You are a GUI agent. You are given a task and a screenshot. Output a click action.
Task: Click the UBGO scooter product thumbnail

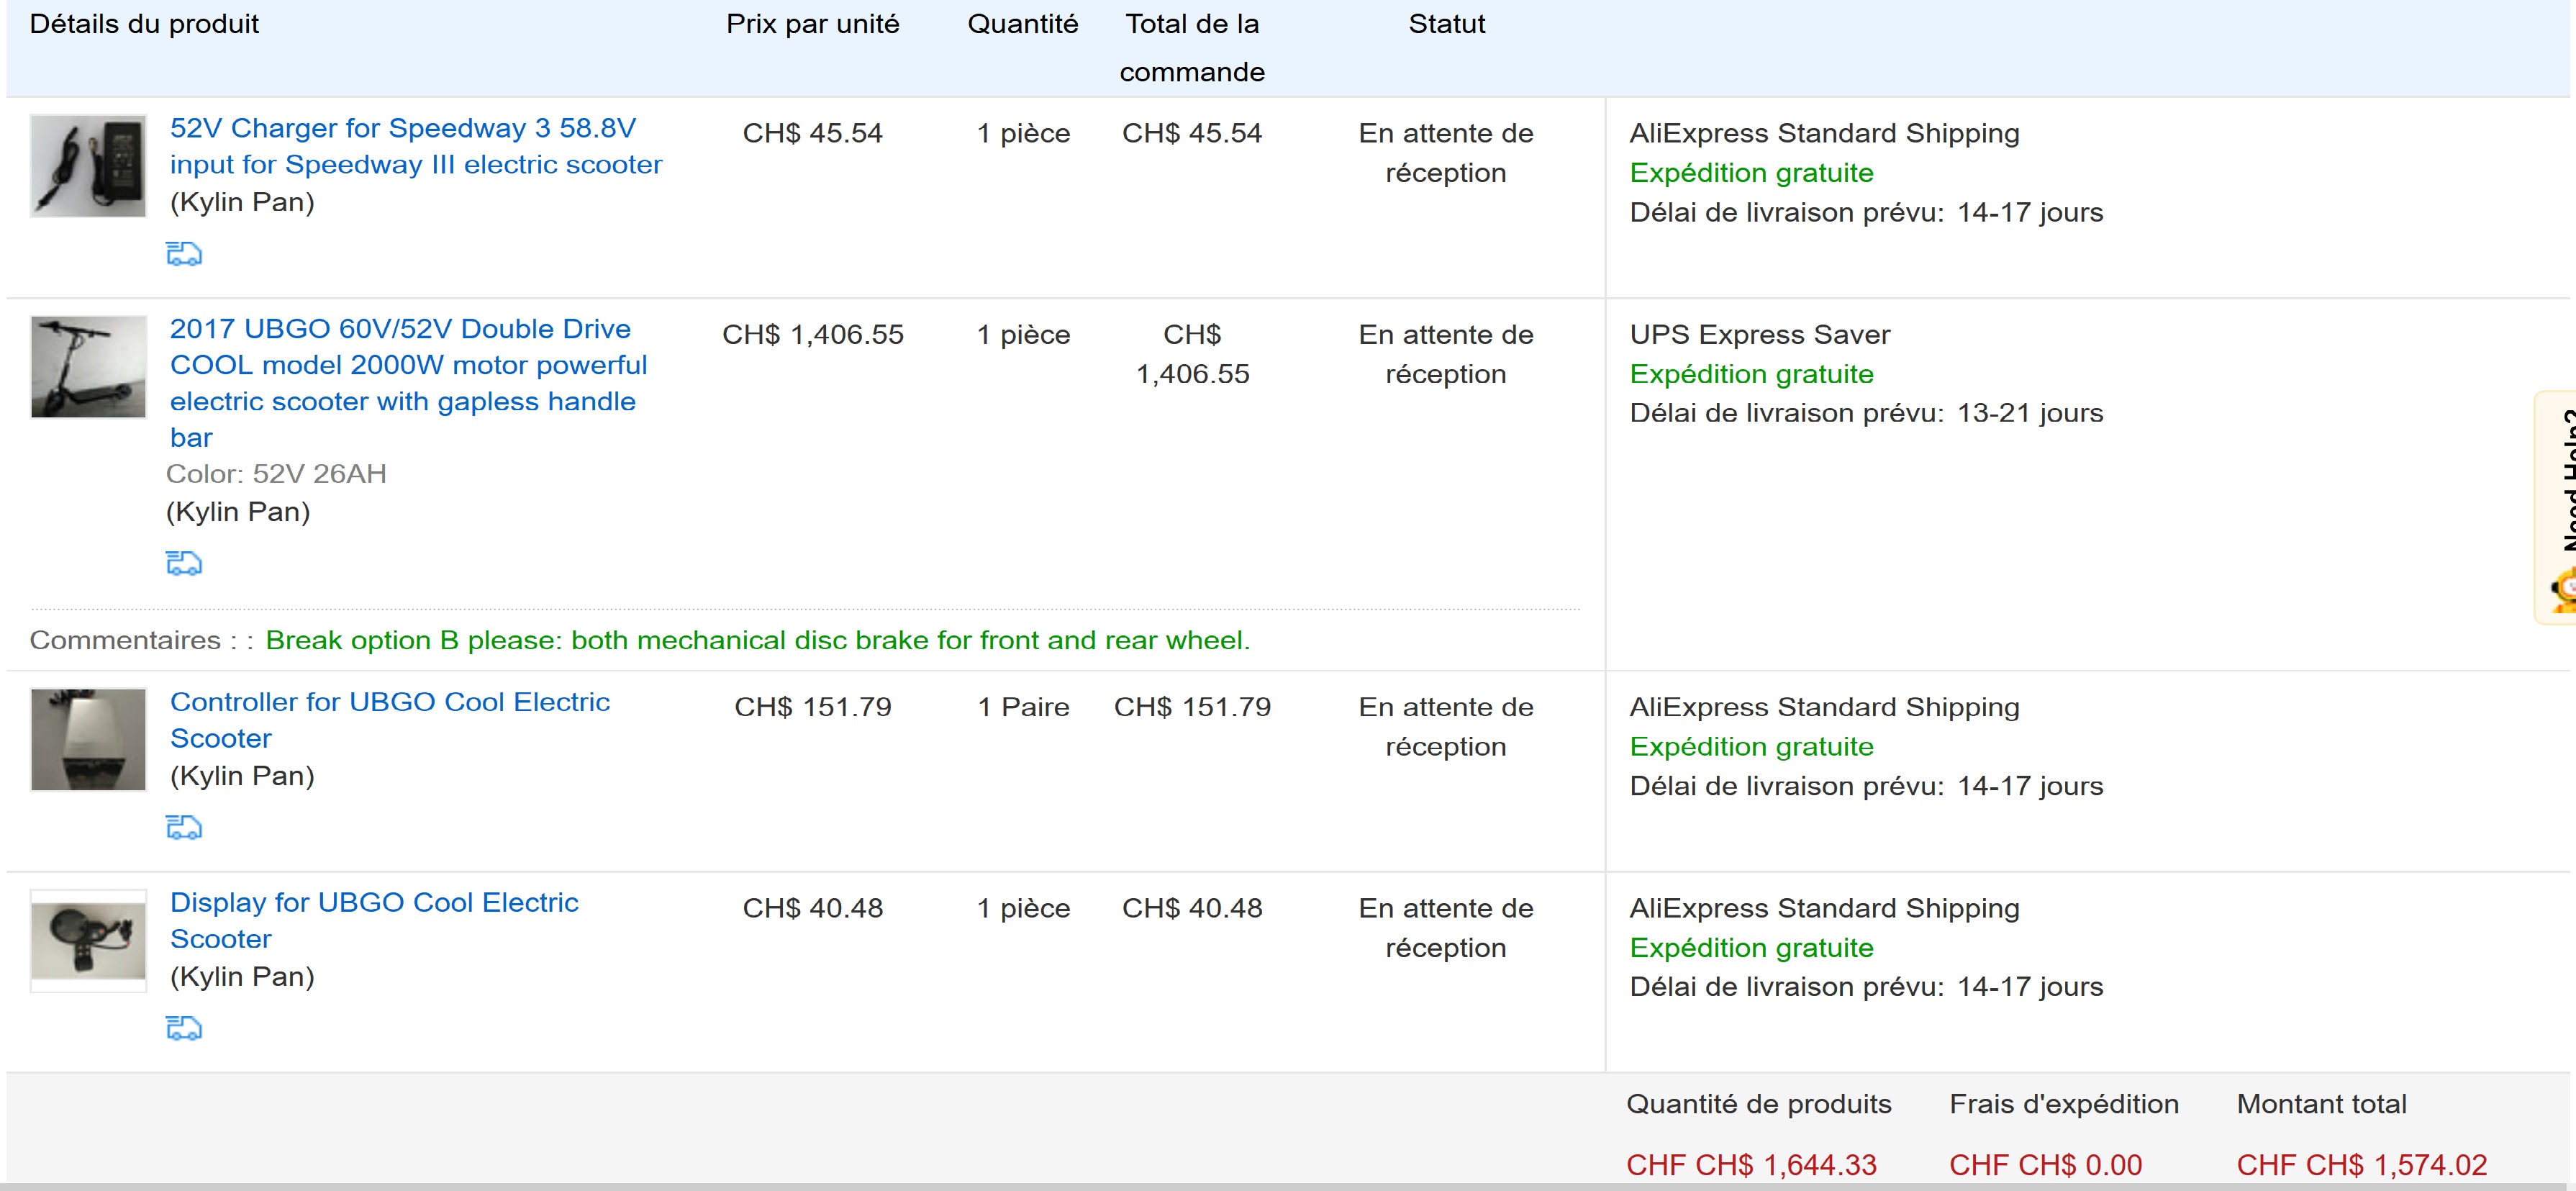(x=88, y=367)
